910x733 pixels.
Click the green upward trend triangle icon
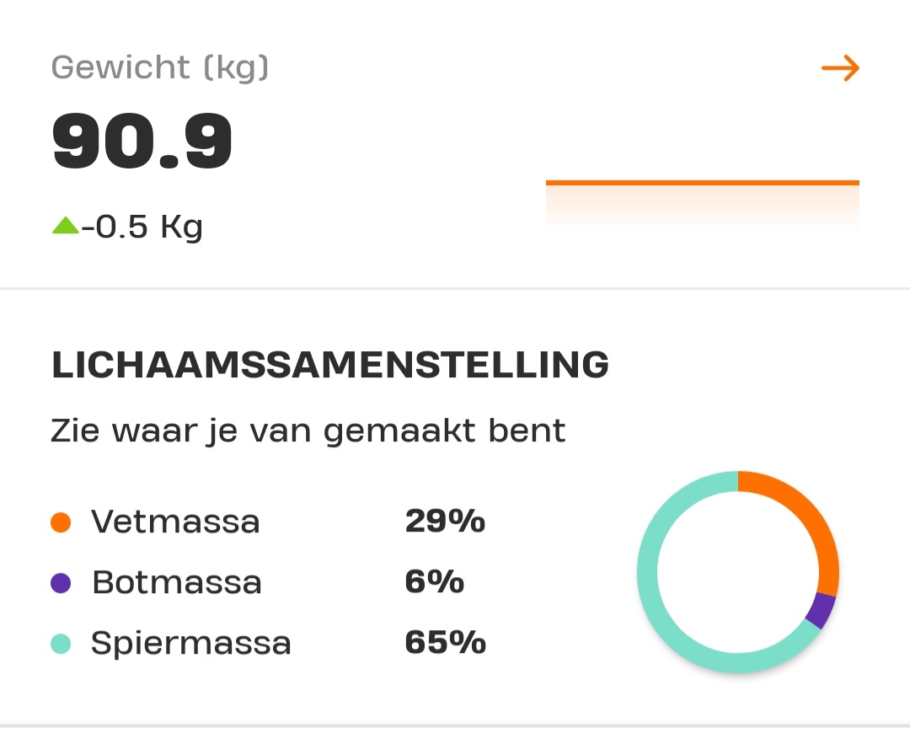coord(65,225)
